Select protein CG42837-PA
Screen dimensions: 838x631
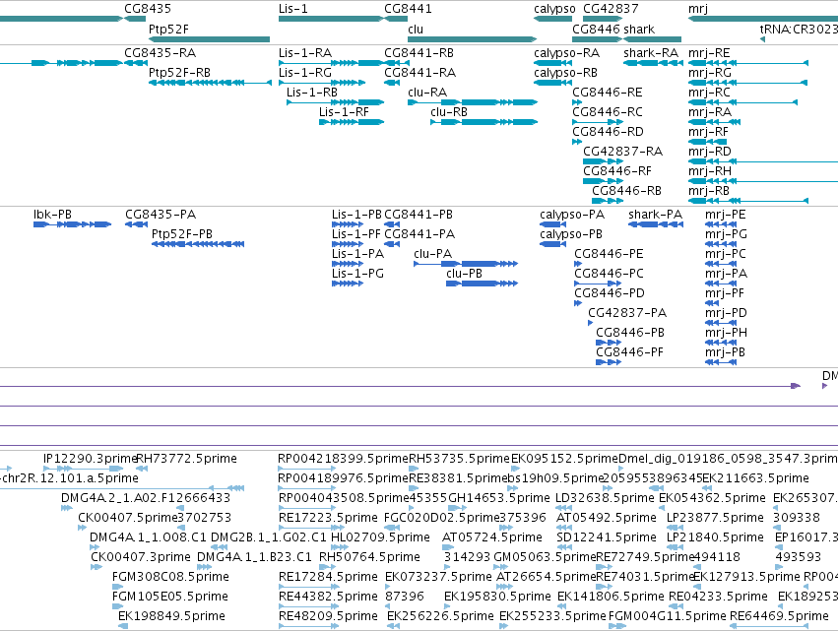click(x=627, y=313)
